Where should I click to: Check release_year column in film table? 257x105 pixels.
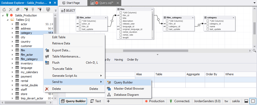pos(121,24)
